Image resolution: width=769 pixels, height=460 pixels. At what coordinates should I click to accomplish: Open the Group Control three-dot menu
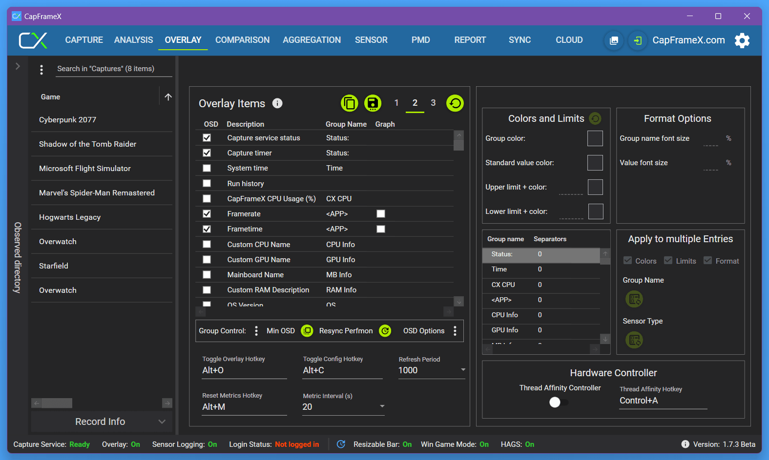point(256,331)
